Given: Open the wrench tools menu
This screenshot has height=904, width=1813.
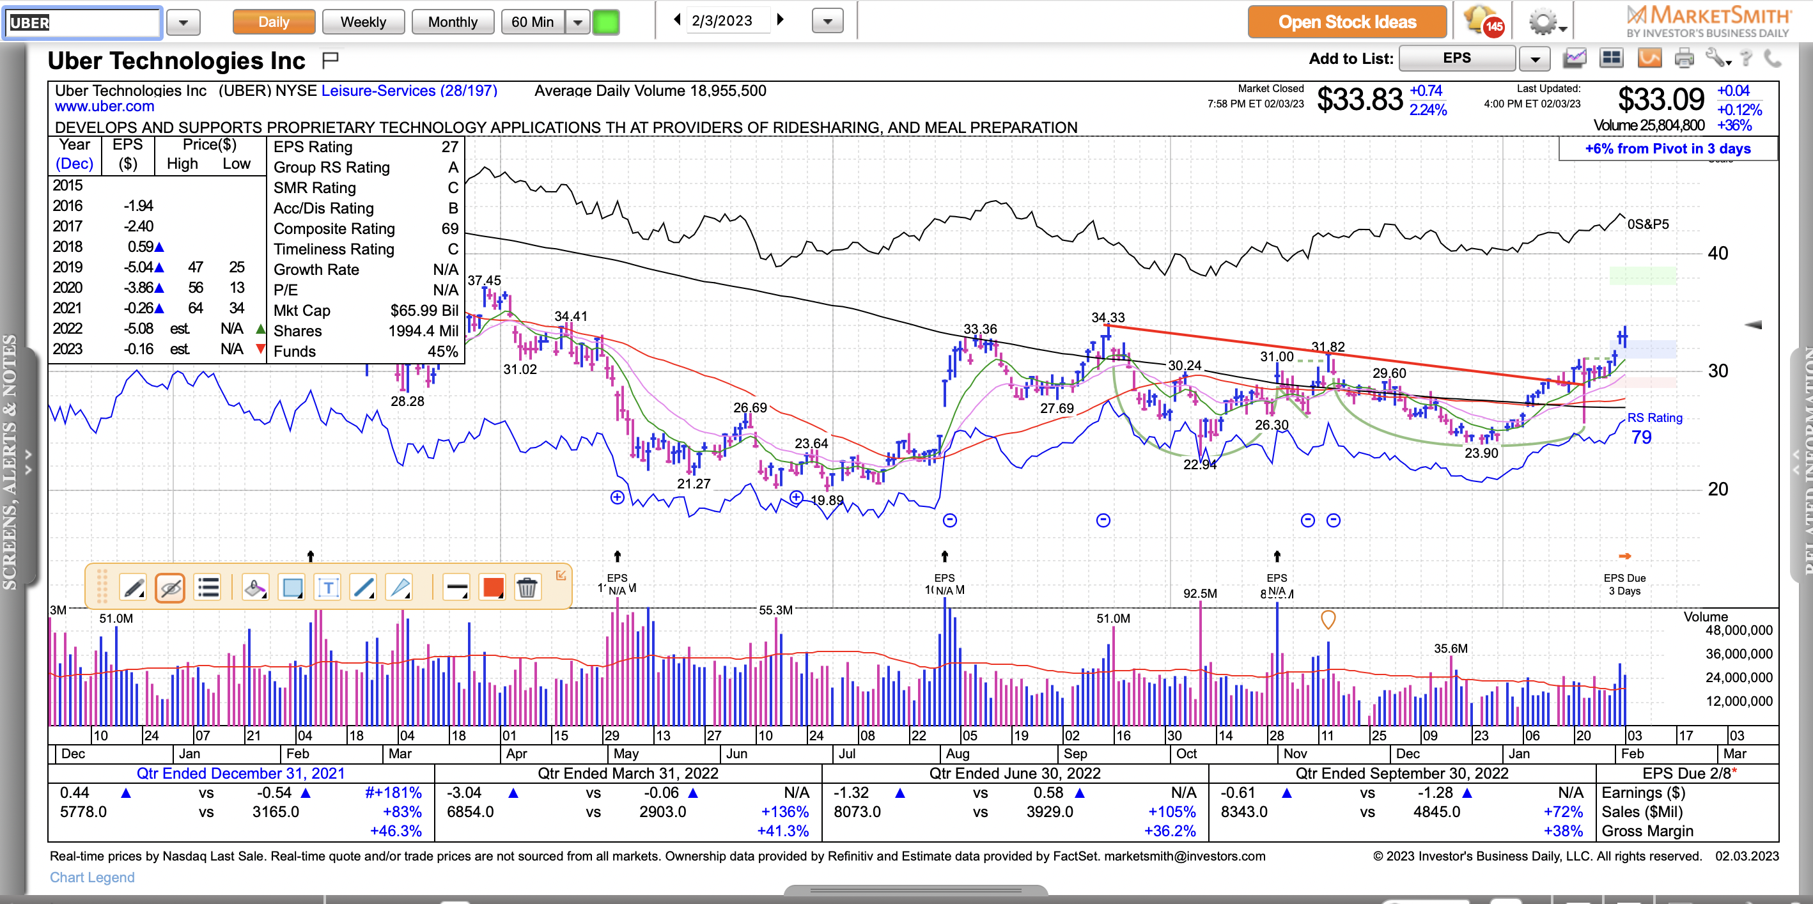Looking at the screenshot, I should [1717, 58].
